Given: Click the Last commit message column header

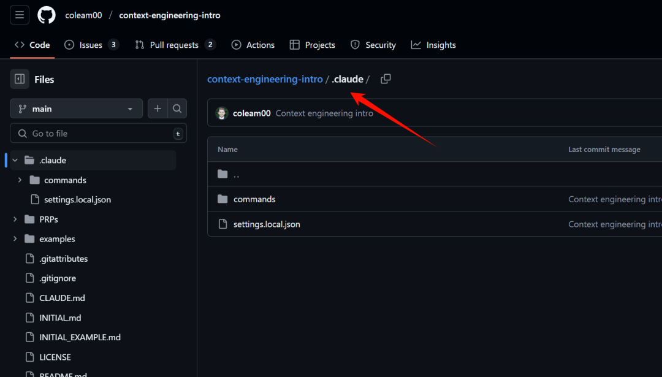Looking at the screenshot, I should point(604,150).
